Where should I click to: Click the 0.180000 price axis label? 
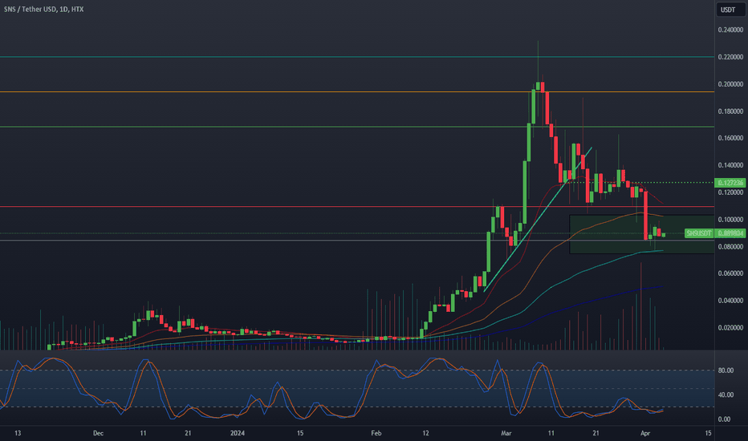click(730, 111)
